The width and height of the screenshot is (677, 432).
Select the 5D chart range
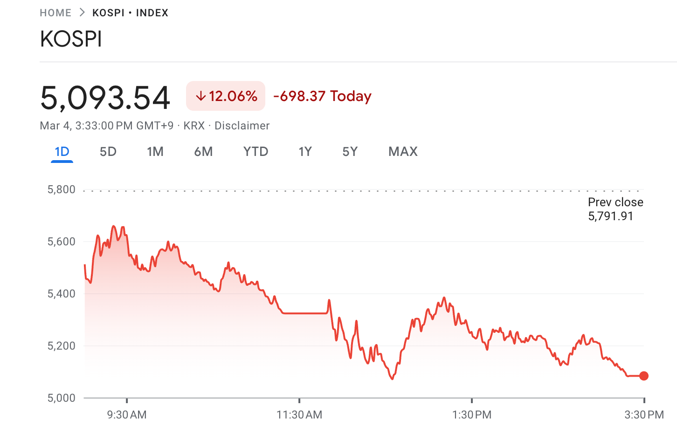coord(107,151)
